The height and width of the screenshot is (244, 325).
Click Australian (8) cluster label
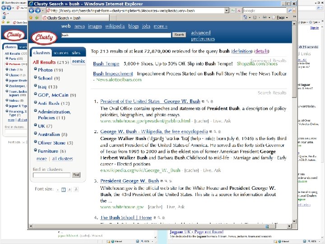click(x=52, y=135)
